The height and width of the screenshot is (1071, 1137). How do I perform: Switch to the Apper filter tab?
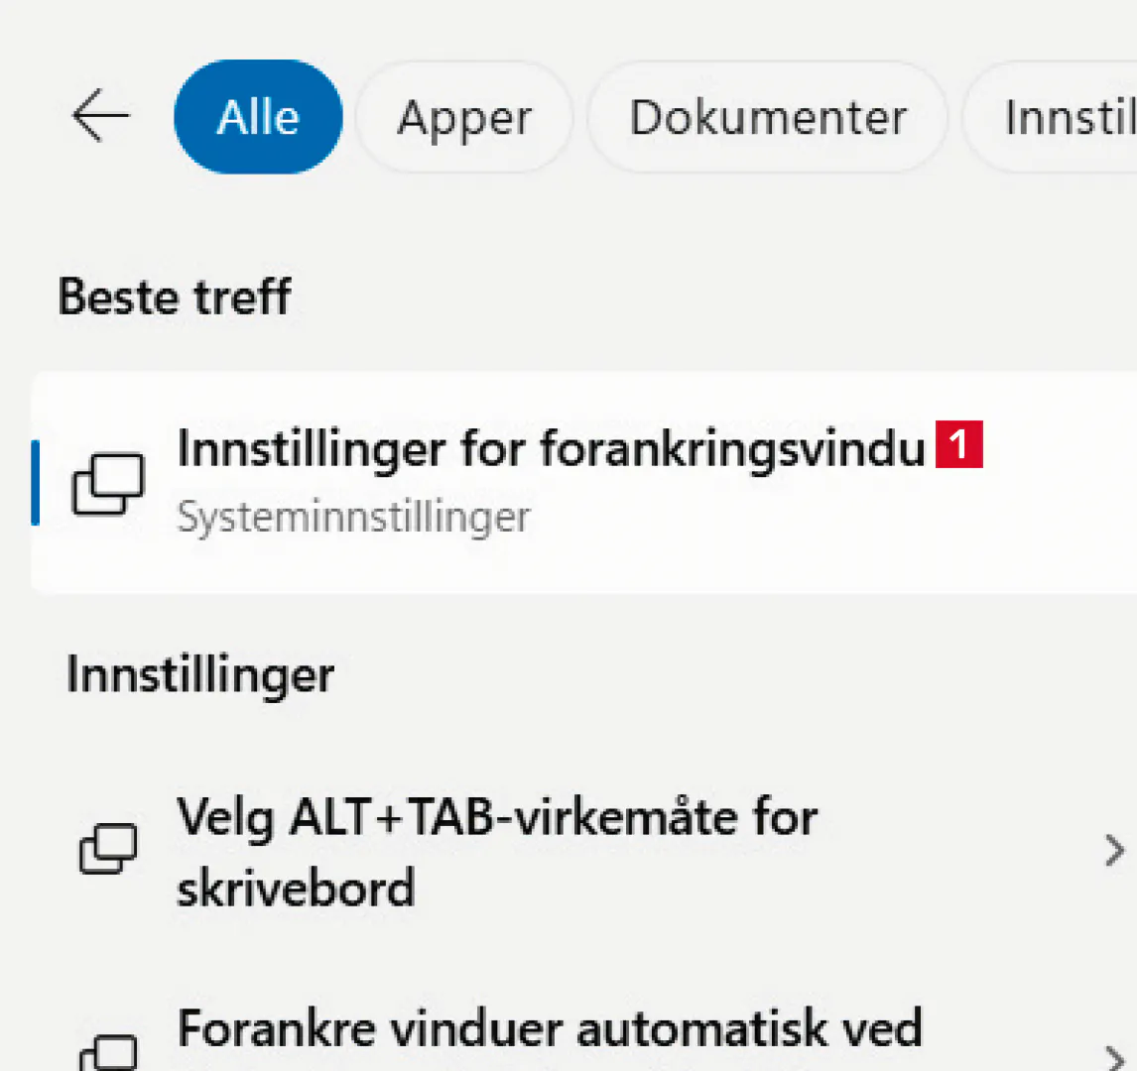point(464,118)
